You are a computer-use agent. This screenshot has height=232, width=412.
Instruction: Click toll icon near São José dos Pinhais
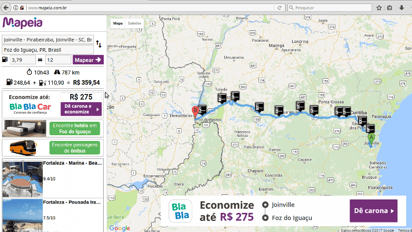[x=362, y=121]
